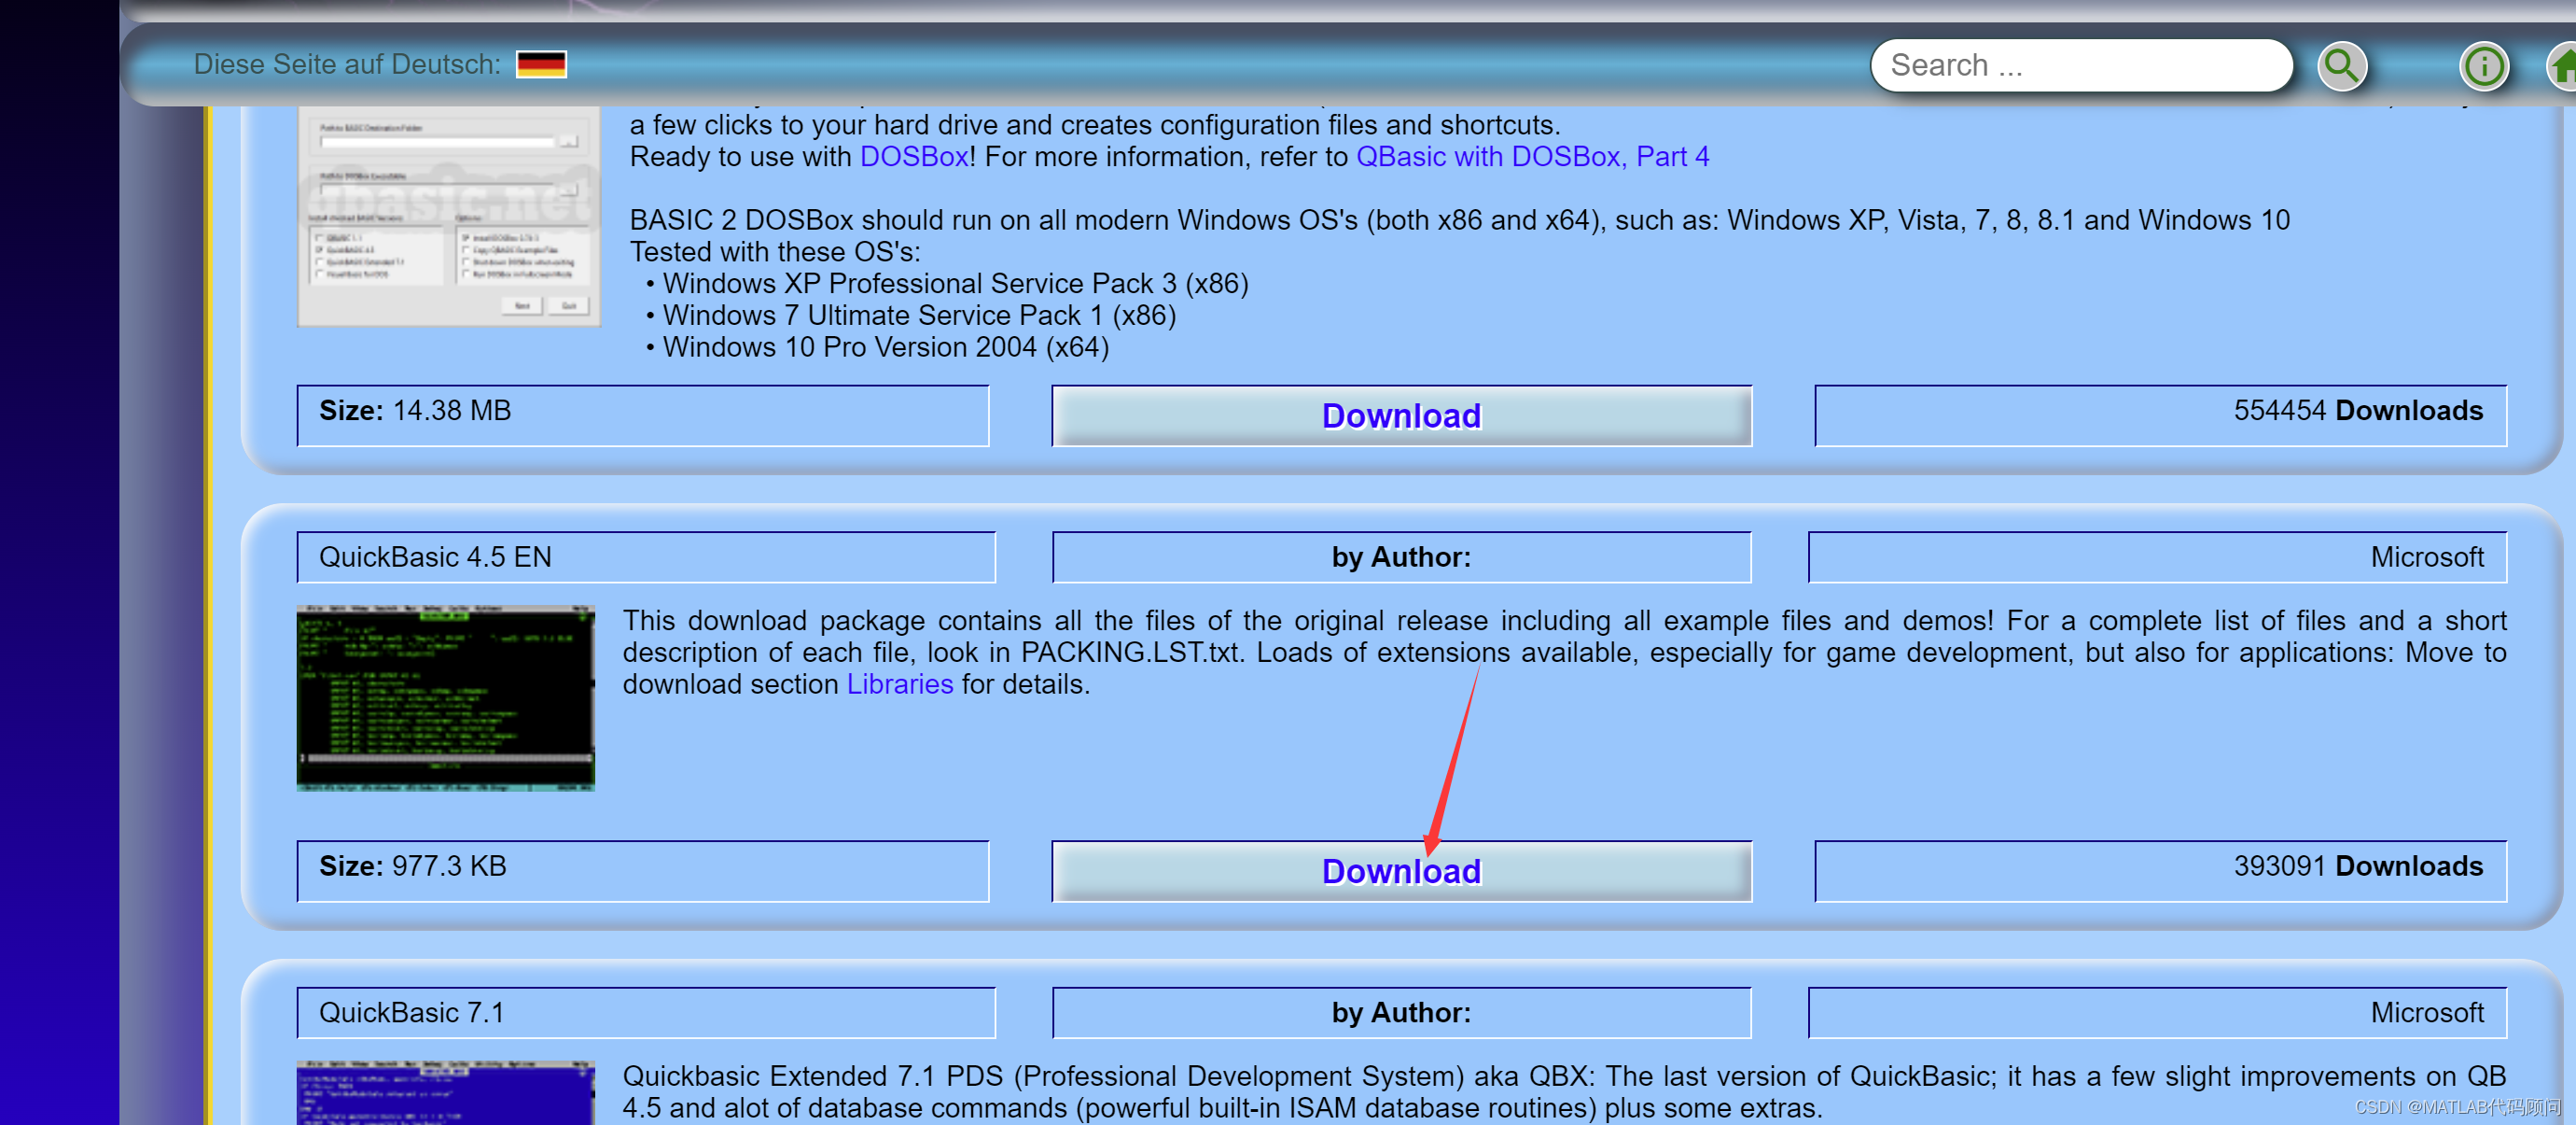The width and height of the screenshot is (2576, 1125).
Task: Click the Diese Seite auf Deutsch label
Action: coord(346,65)
